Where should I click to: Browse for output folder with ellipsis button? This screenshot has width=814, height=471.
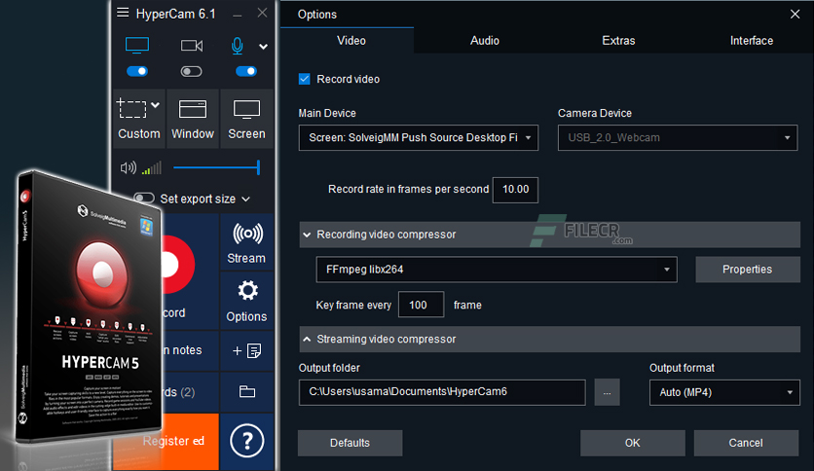pyautogui.click(x=607, y=392)
